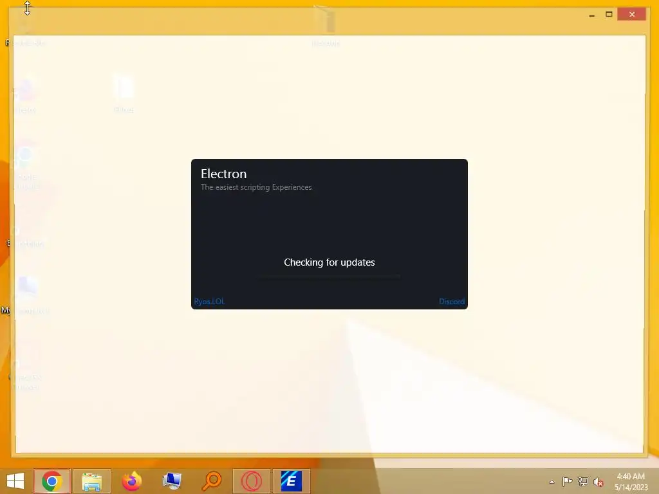Launch Firefox from the taskbar

click(132, 481)
